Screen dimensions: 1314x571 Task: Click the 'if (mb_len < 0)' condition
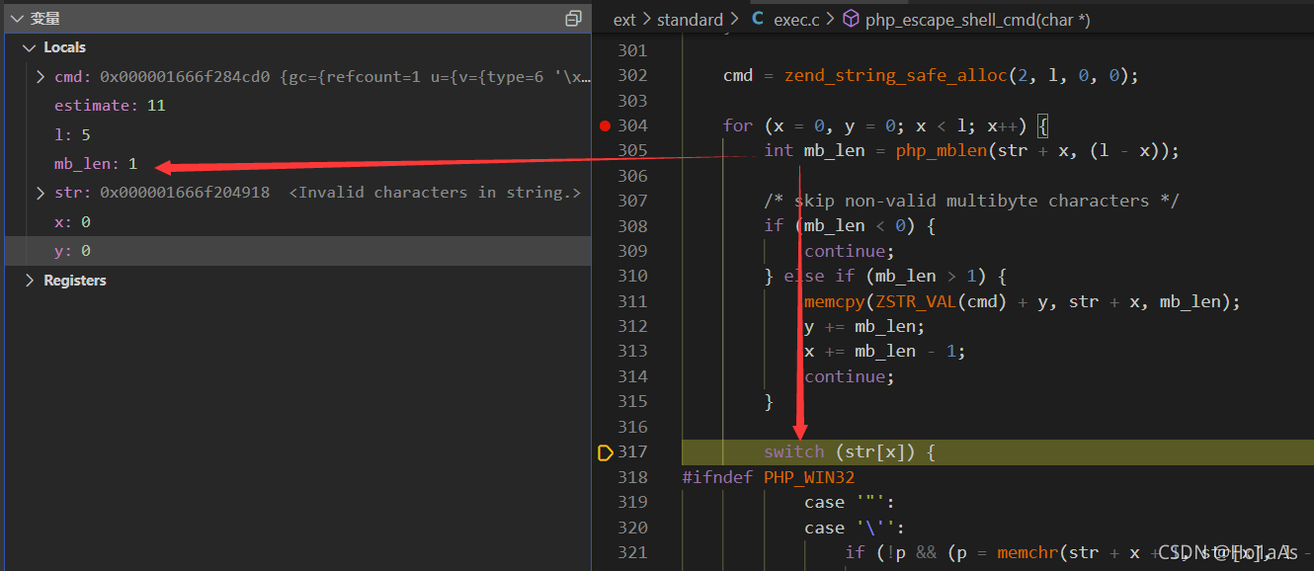pyautogui.click(x=849, y=226)
